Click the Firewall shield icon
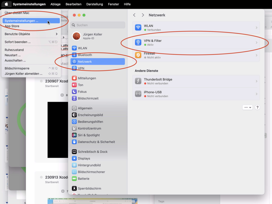The height and width of the screenshot is (204, 272). 138,55
